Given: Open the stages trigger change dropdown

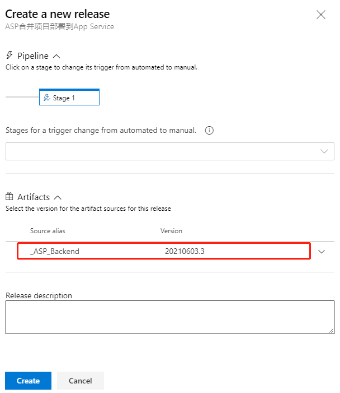Looking at the screenshot, I should point(170,151).
